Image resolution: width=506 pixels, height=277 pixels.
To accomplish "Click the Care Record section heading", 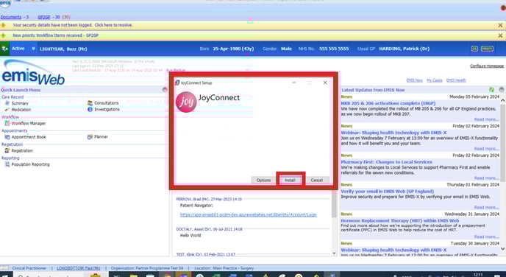I will pos(13,97).
